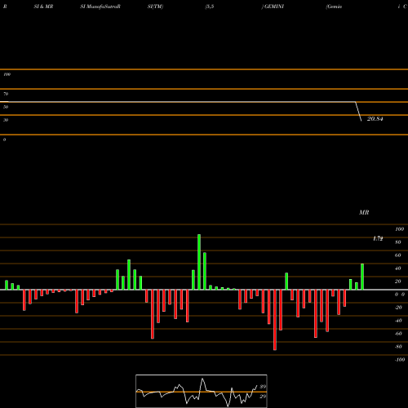Click the 50 level label on RSI axis
The height and width of the screenshot is (408, 408).
click(x=6, y=107)
